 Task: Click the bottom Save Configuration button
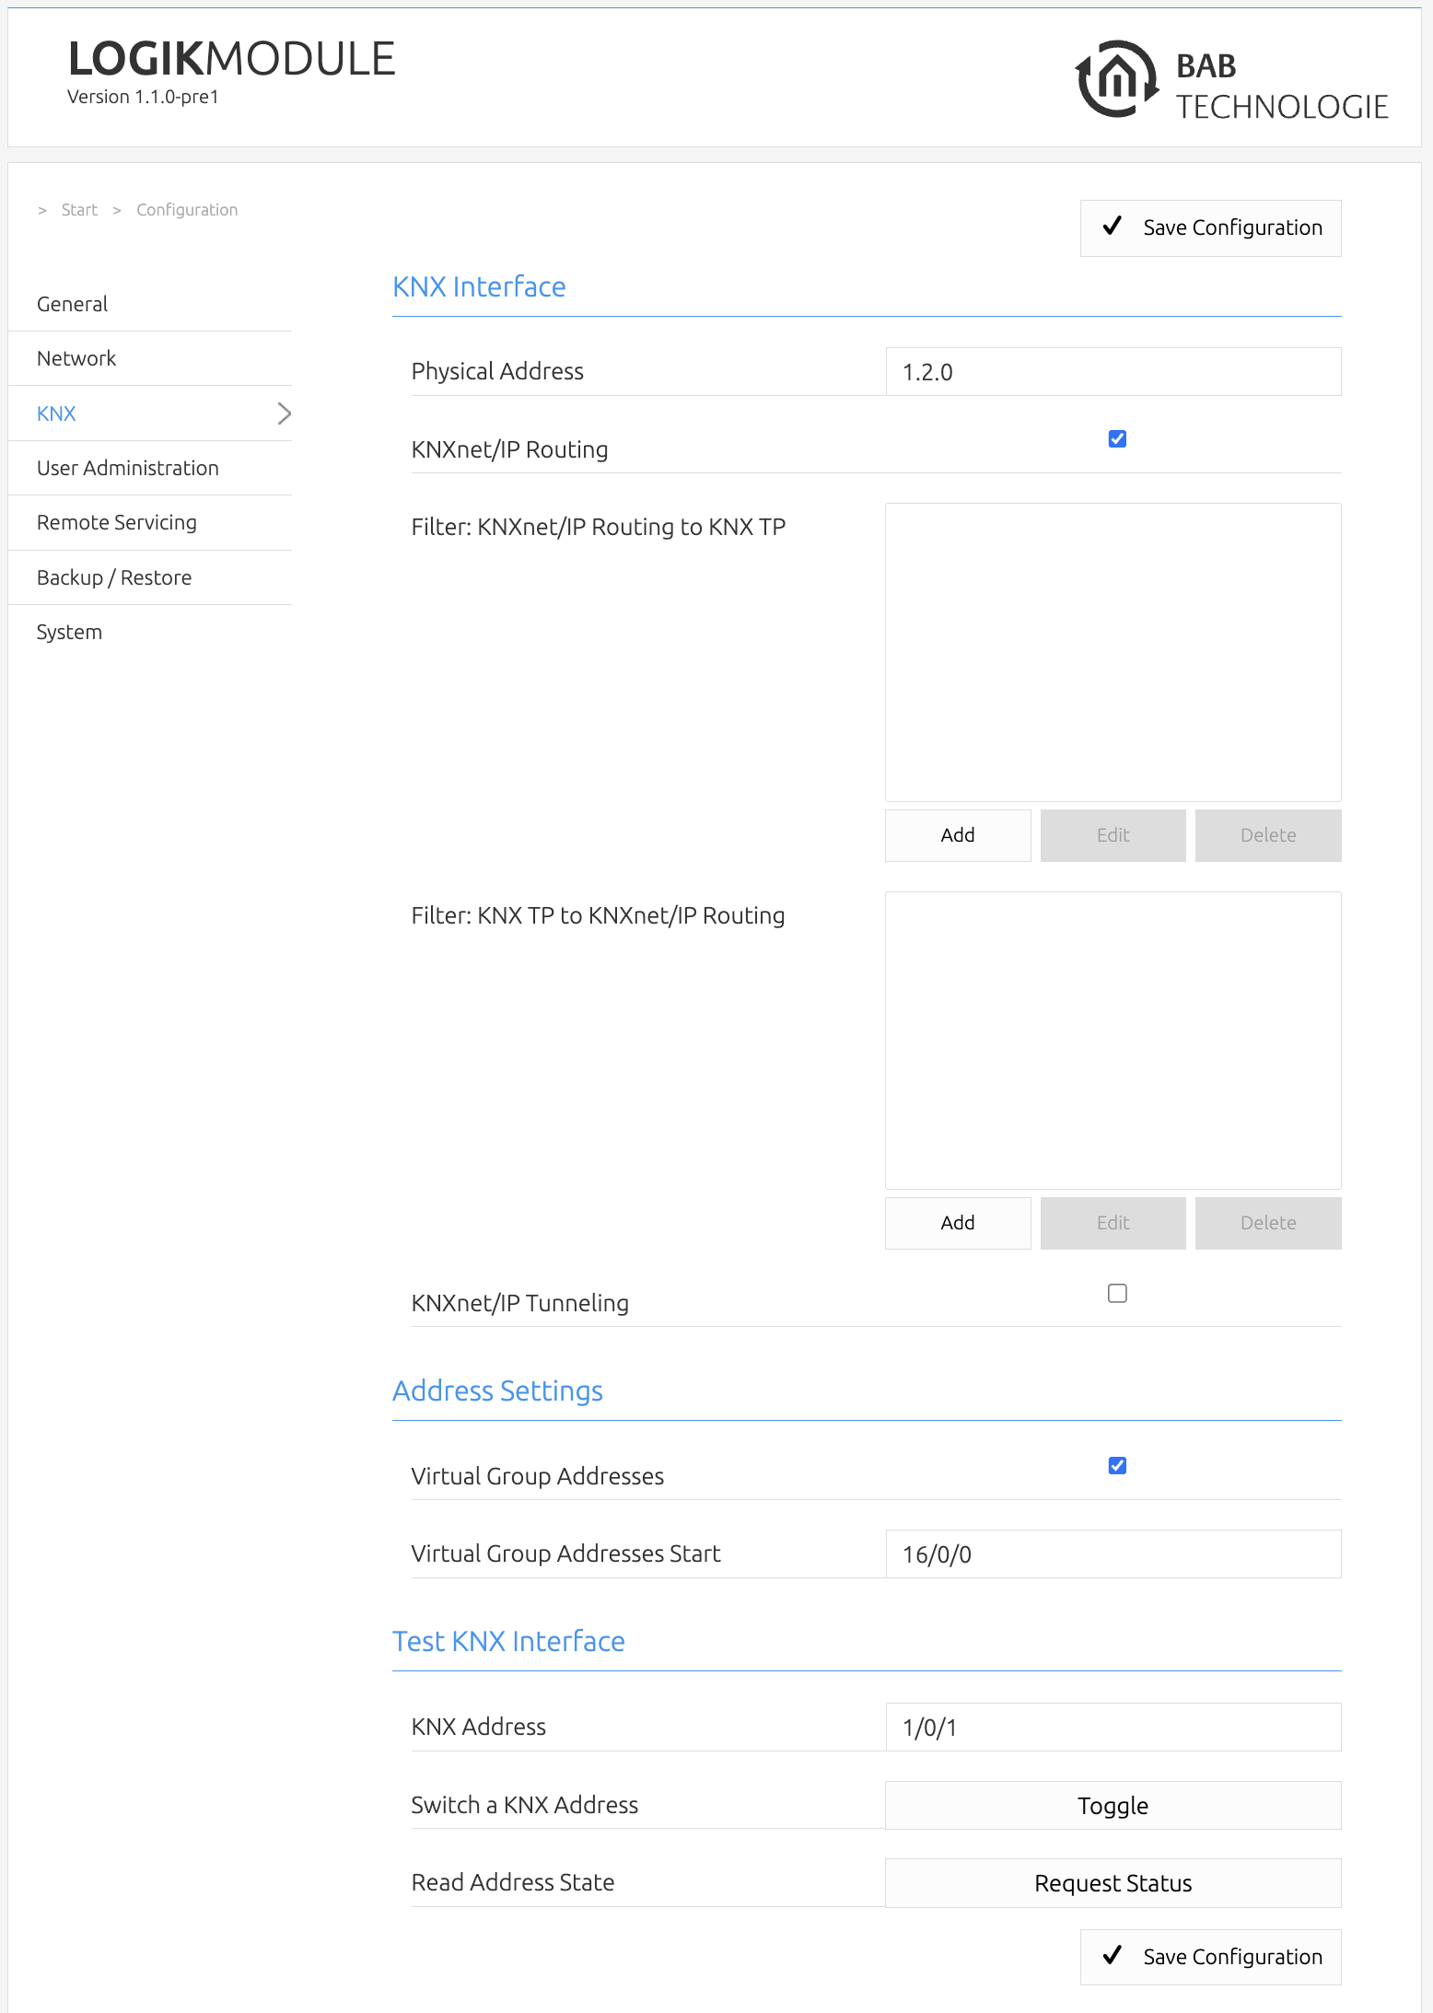[1210, 1957]
